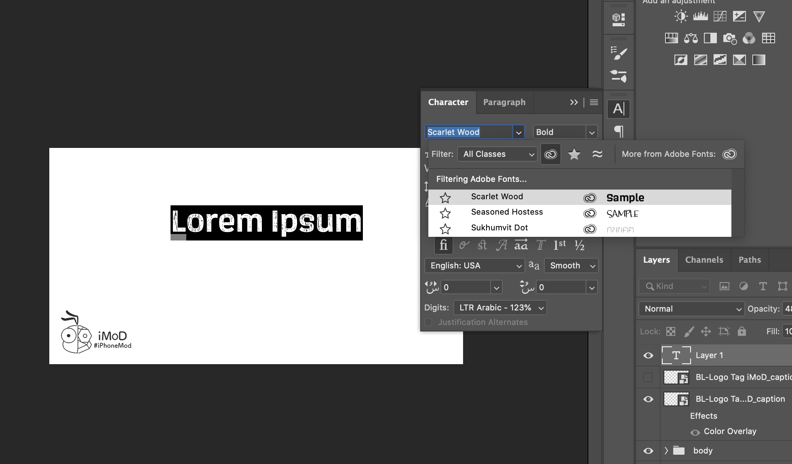Switch to the Paragraph tab
The width and height of the screenshot is (792, 464).
[504, 102]
